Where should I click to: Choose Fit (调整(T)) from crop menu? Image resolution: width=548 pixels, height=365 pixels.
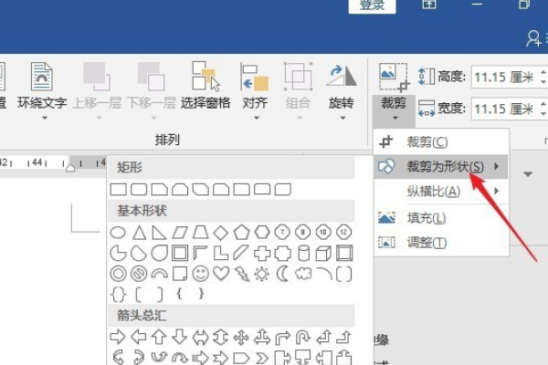pos(441,243)
